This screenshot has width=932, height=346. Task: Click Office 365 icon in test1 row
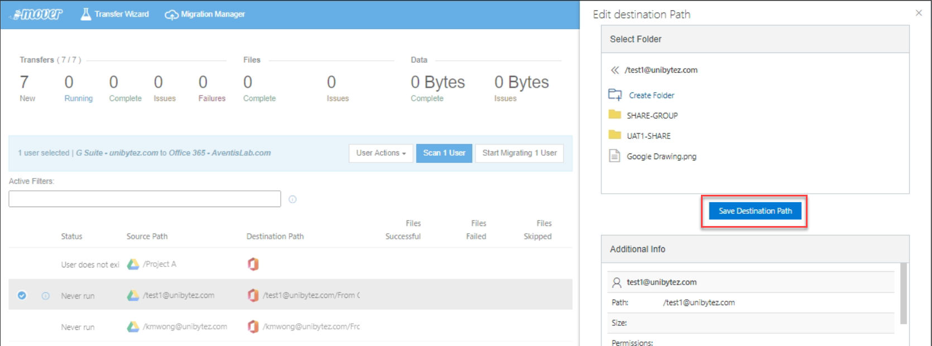pyautogui.click(x=253, y=295)
